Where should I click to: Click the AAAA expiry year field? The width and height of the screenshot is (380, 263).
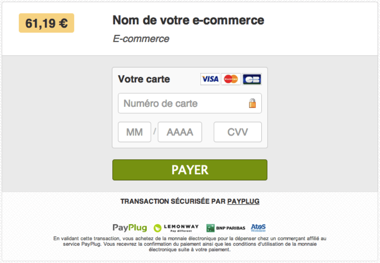click(180, 132)
